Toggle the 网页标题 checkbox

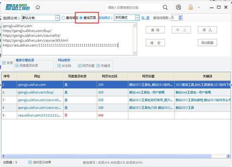(80, 66)
